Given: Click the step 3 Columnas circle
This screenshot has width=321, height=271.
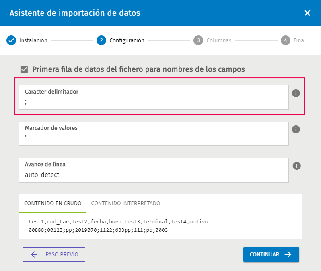Looking at the screenshot, I should (x=198, y=40).
